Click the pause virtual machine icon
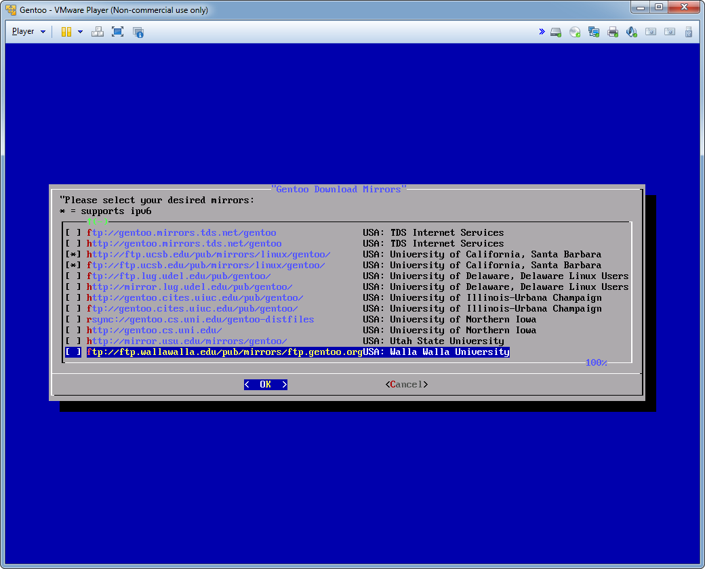This screenshot has width=705, height=569. coord(66,32)
